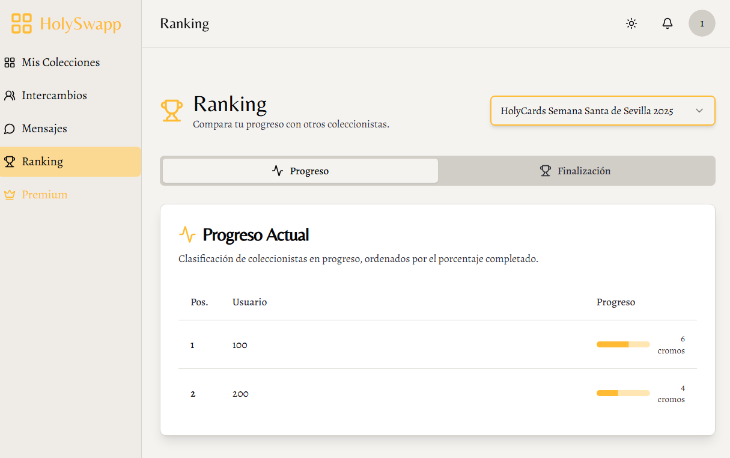This screenshot has width=730, height=458.
Task: Click the HolySwapp brand name text
Action: click(x=81, y=24)
